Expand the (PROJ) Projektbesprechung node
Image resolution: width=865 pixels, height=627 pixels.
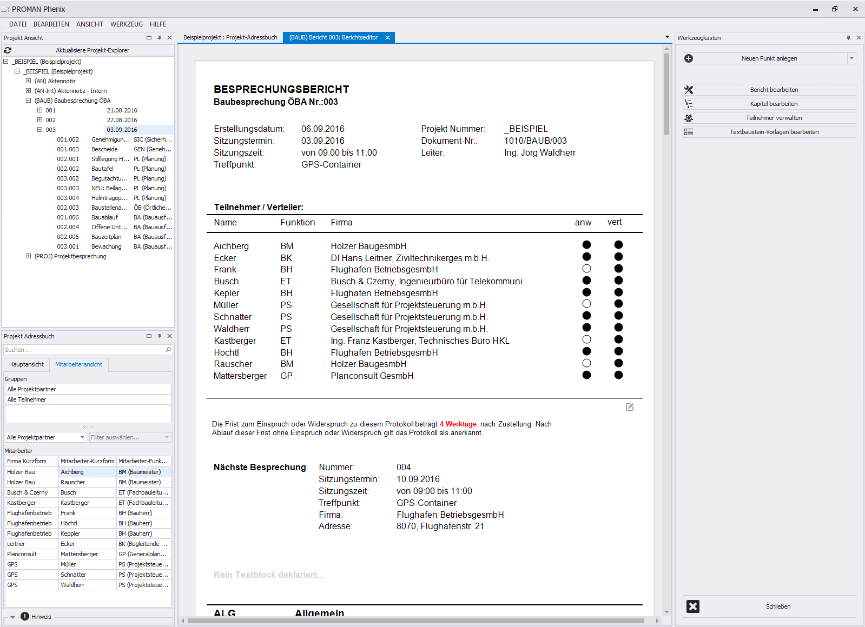pos(28,256)
